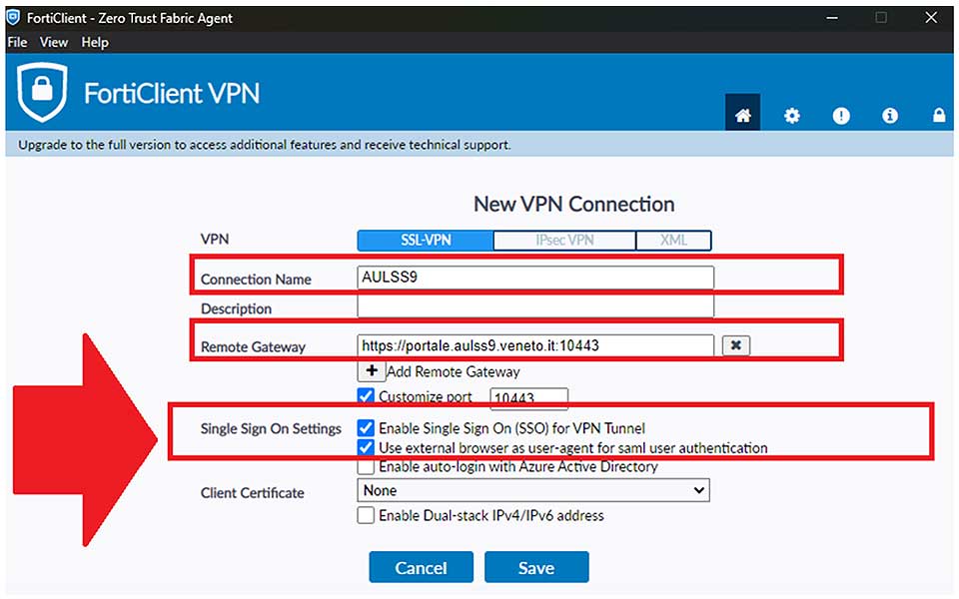Toggle Customize port checkbox
The image size is (959, 599).
(x=366, y=396)
